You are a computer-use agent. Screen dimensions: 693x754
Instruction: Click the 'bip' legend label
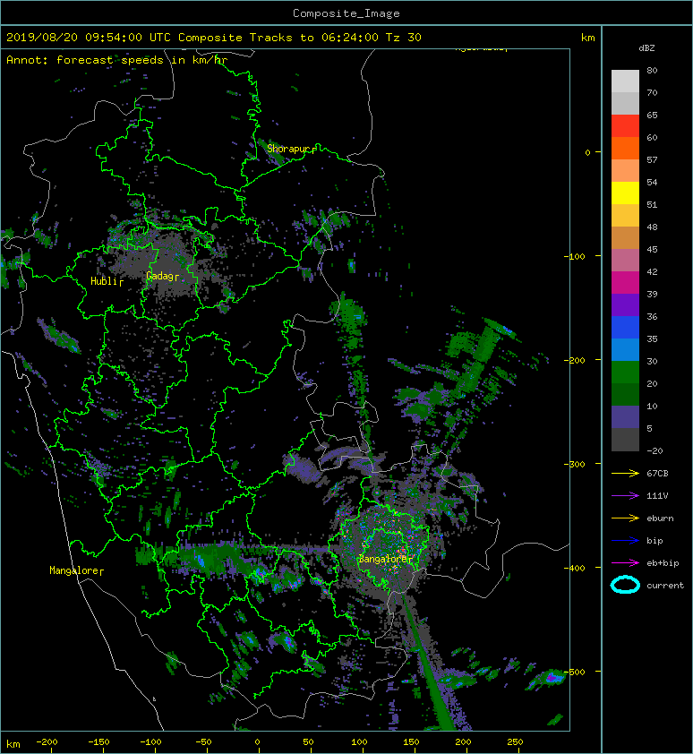655,541
